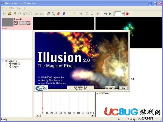Click the first toggle icon on Layer 0
The height and width of the screenshot is (122, 163).
pos(16,23)
